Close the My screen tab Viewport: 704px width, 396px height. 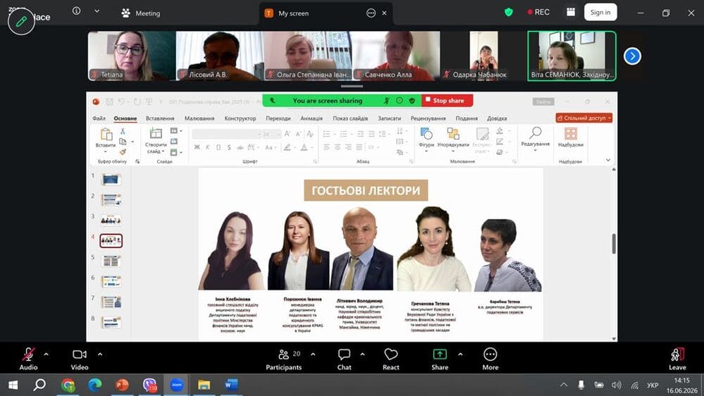[x=384, y=13]
